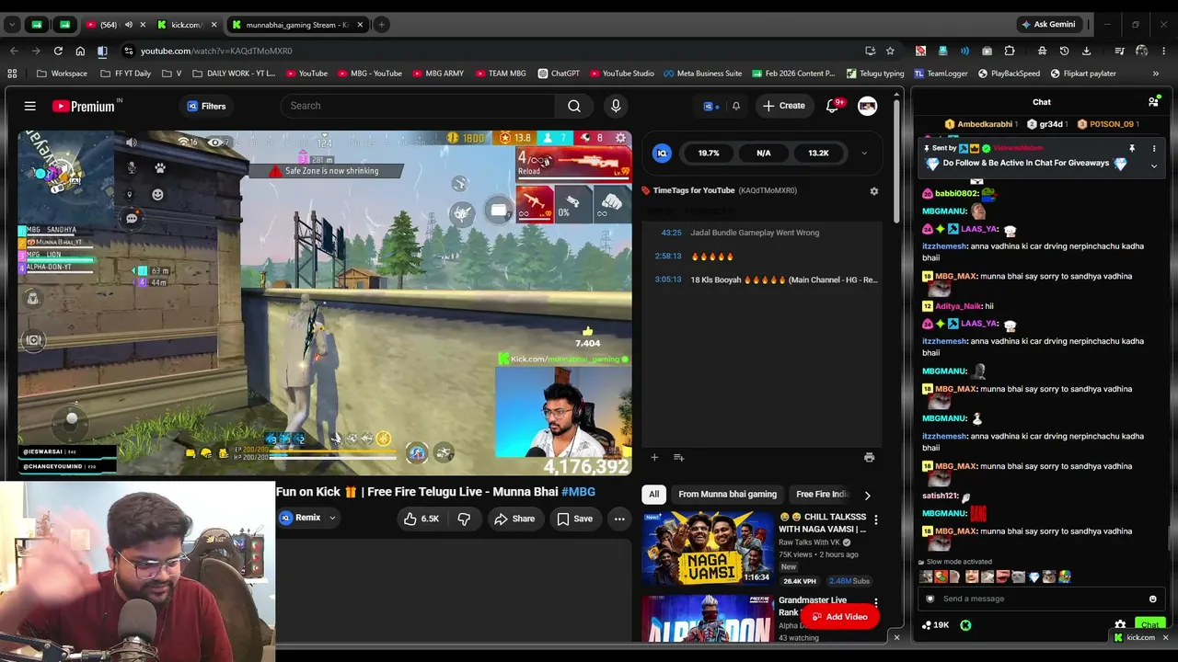Click the Ask Gemini button
The width and height of the screenshot is (1178, 662).
click(1047, 25)
